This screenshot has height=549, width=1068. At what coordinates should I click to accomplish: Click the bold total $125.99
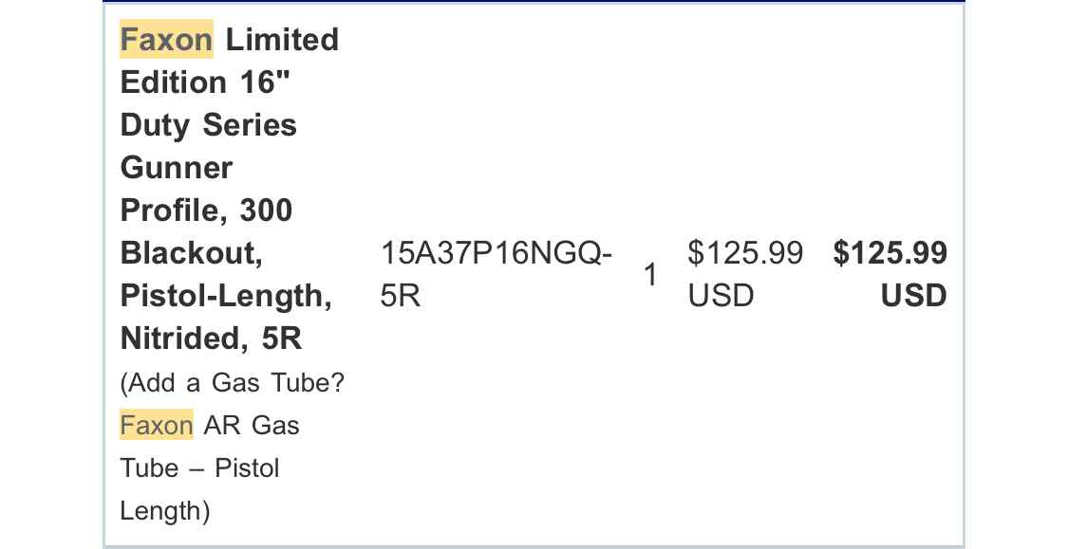tap(890, 253)
